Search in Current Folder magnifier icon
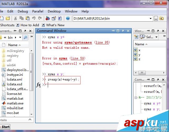 tap(25, 38)
